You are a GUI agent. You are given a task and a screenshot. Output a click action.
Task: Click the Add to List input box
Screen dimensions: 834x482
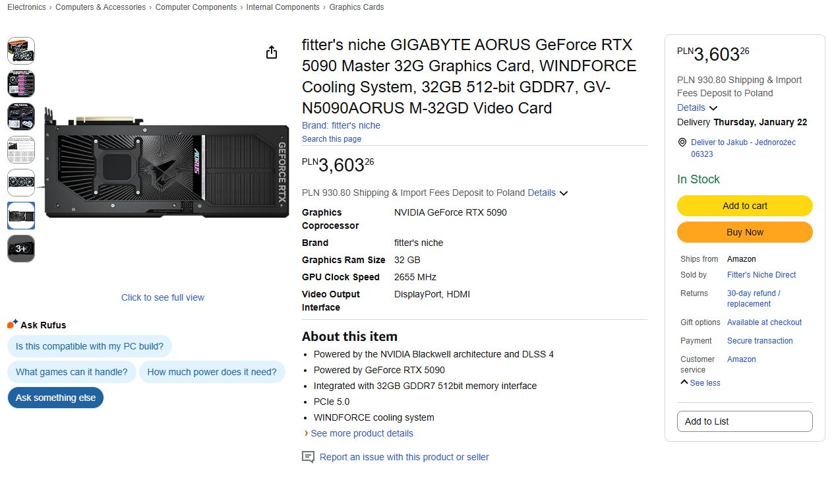click(744, 421)
